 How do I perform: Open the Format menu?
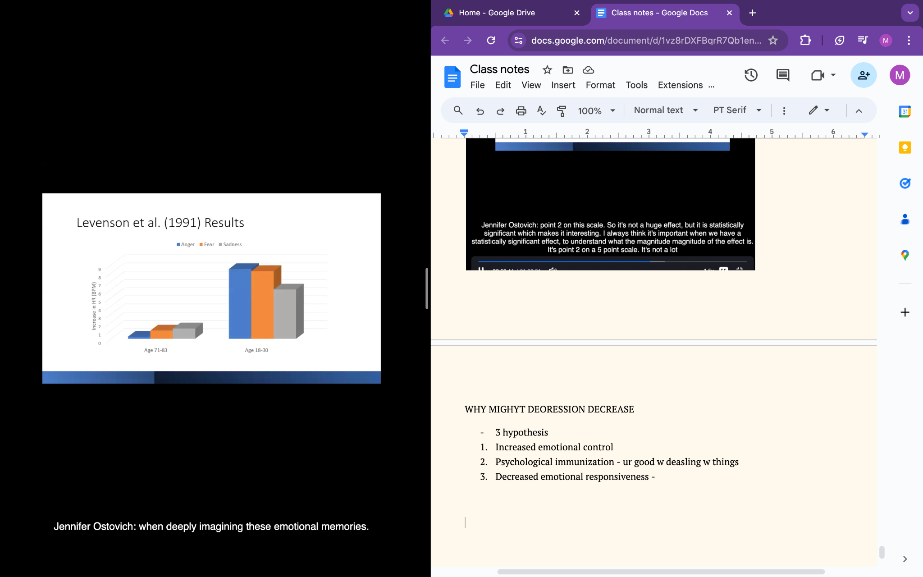(x=600, y=85)
